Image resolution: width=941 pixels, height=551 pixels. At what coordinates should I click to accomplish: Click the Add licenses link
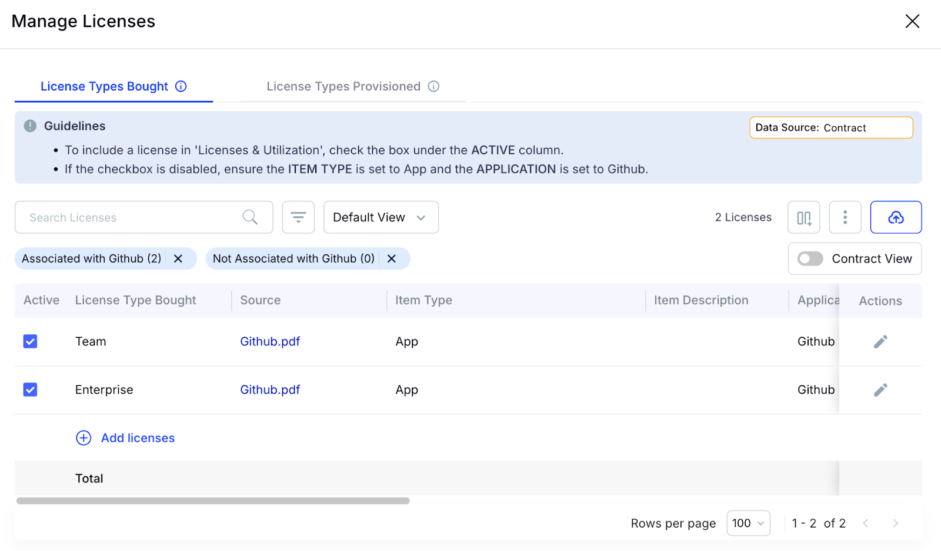click(x=138, y=438)
